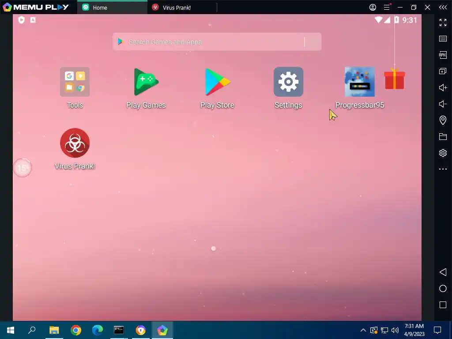
Task: Show hidden system tray icons
Action: tap(363, 330)
